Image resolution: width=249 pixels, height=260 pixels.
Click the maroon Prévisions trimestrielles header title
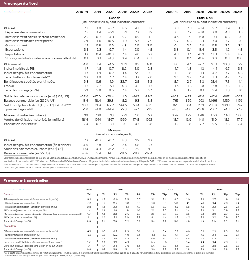pyautogui.click(x=26, y=180)
